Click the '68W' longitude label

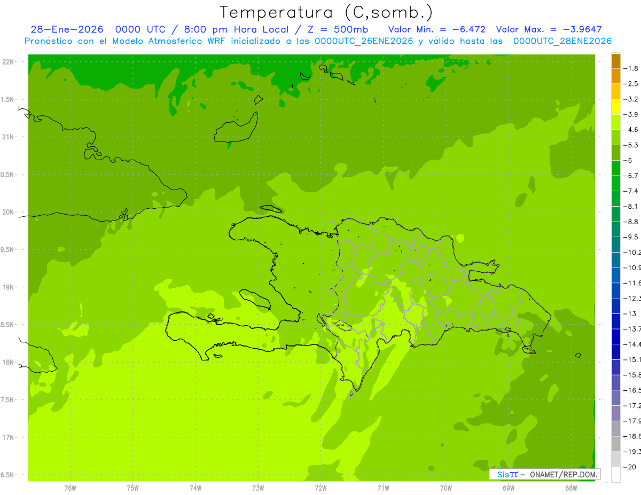point(571,488)
